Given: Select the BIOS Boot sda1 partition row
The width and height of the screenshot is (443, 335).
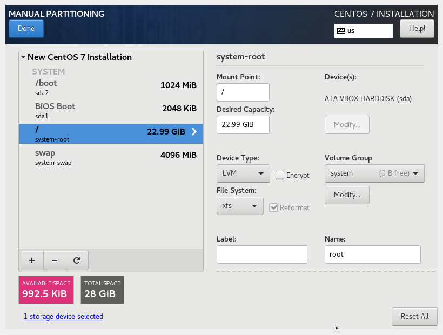Looking at the screenshot, I should pyautogui.click(x=111, y=111).
